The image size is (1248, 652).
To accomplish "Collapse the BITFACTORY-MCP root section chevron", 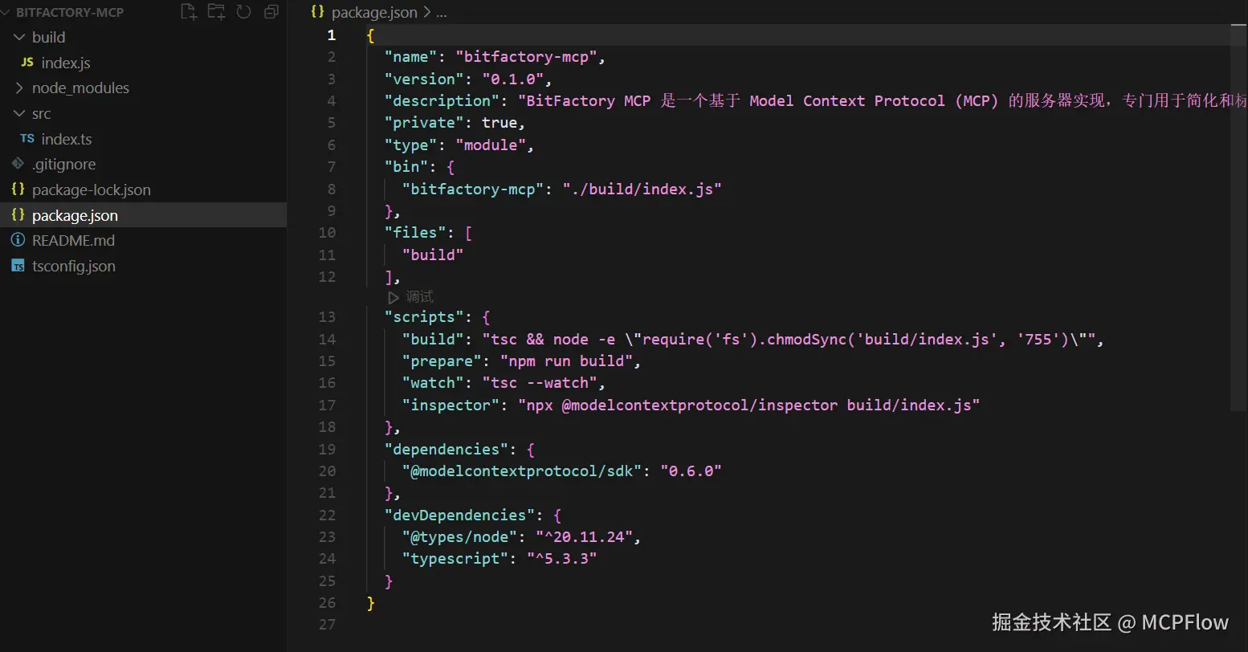I will (7, 12).
